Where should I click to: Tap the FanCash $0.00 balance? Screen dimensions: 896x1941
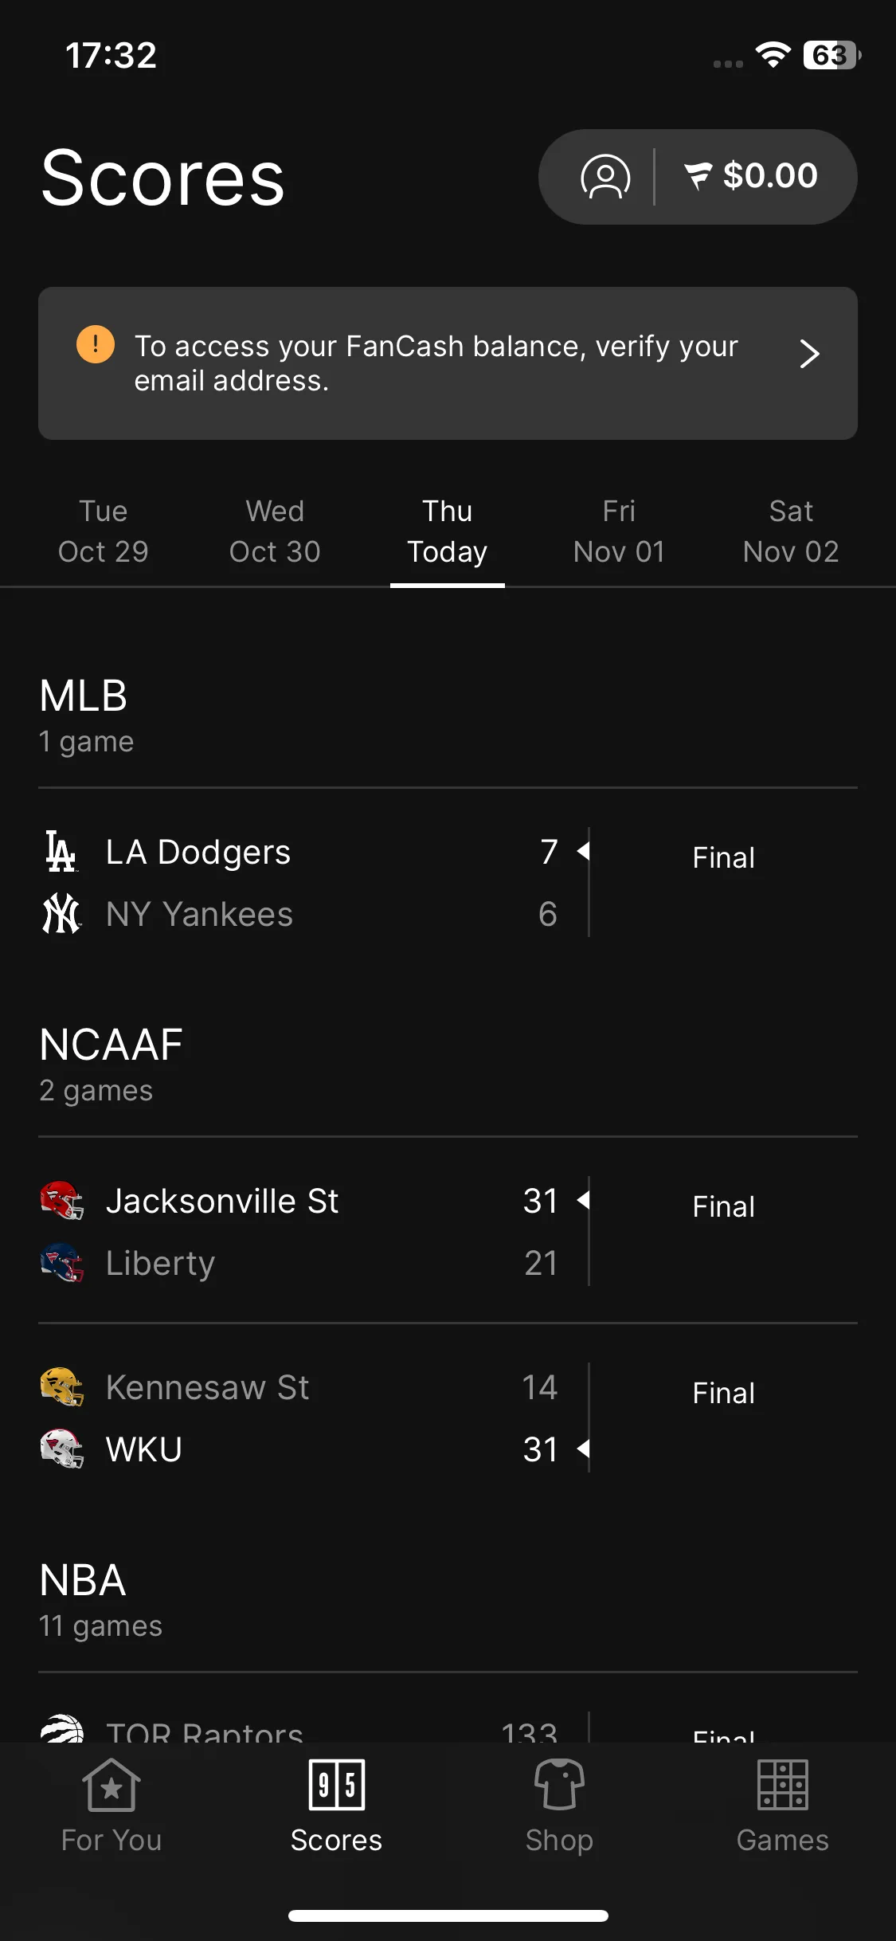[x=751, y=176]
